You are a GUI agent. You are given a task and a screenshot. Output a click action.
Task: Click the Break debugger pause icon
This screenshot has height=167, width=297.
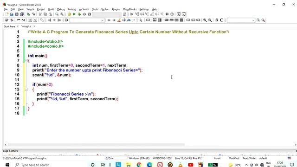pyautogui.click(x=167, y=14)
